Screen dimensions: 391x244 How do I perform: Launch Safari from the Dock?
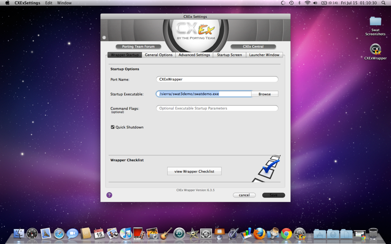click(x=59, y=234)
